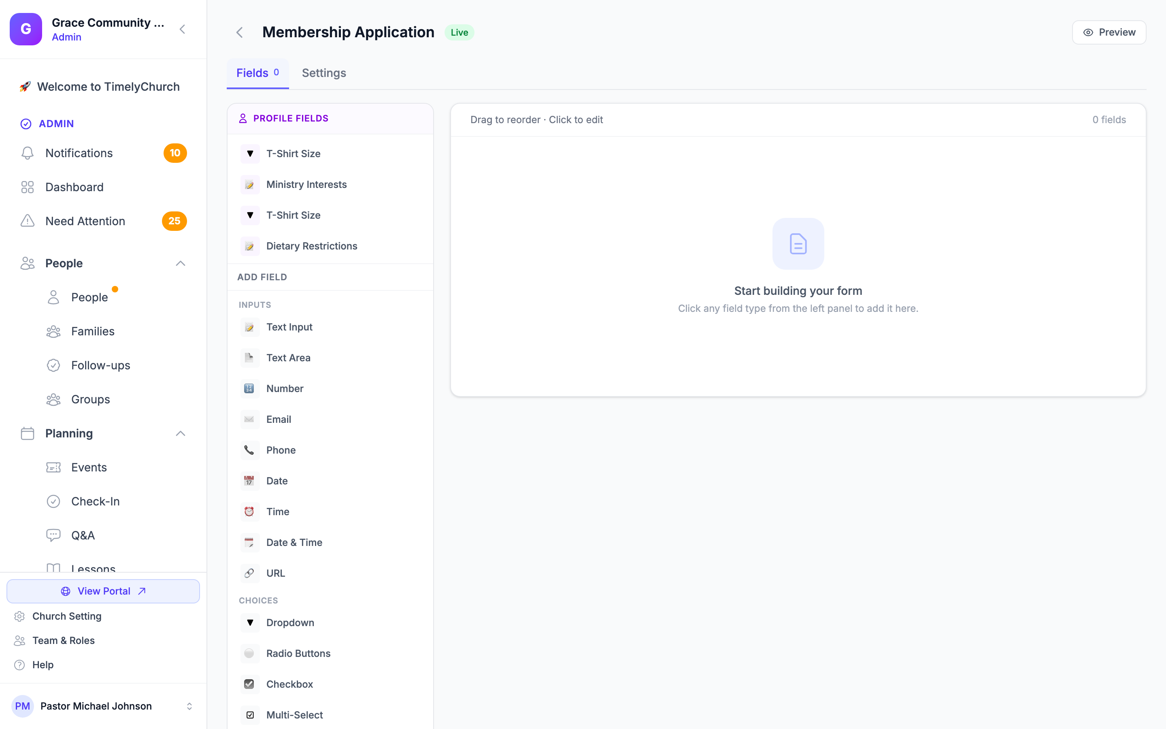This screenshot has width=1166, height=729.
Task: Switch to the Settings tab
Action: point(324,73)
